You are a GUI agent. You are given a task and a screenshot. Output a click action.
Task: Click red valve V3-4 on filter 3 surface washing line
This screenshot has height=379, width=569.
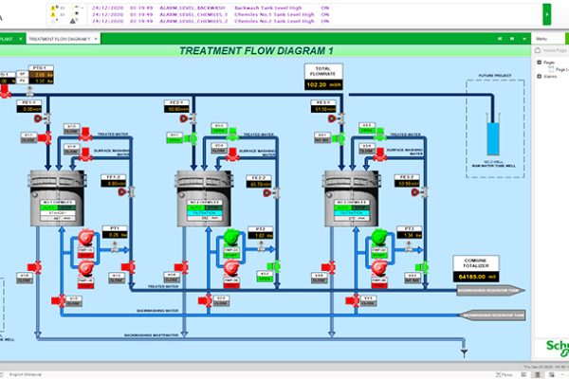tap(380, 154)
